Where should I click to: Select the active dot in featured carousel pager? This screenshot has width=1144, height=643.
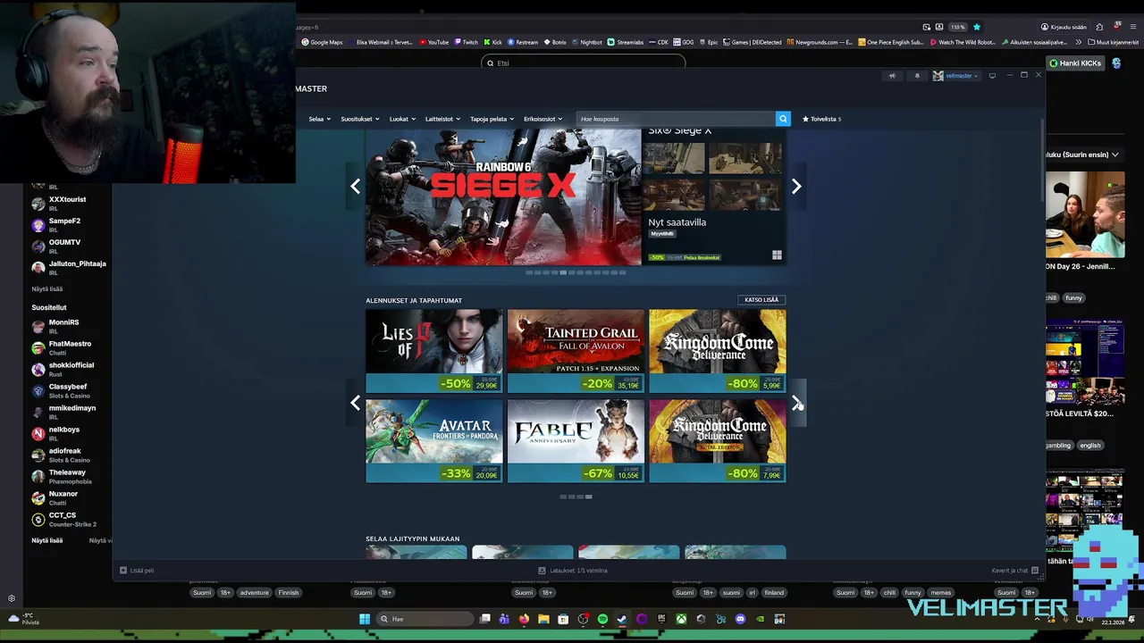(563, 272)
